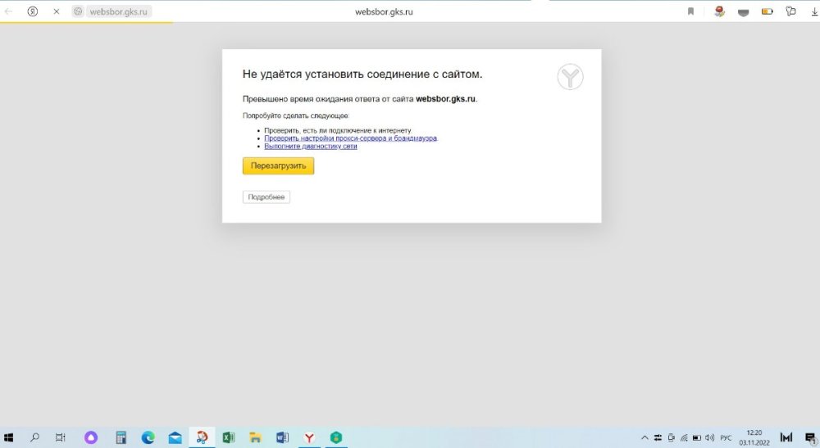Open browser downloads arrow icon
Viewport: 820px width, 448px height.
point(814,11)
